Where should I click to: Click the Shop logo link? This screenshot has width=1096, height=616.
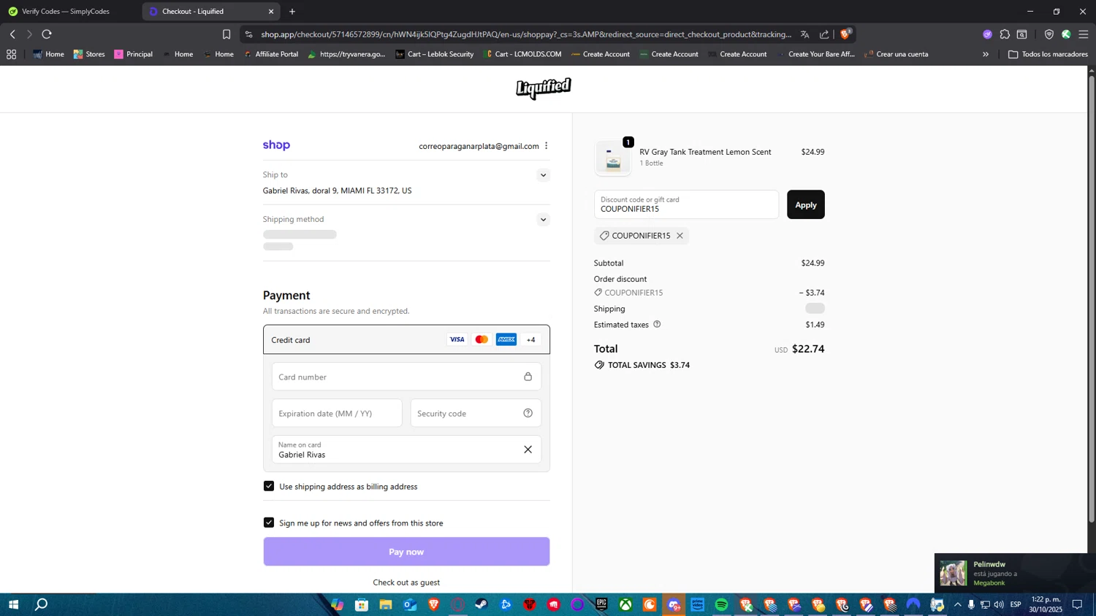(x=276, y=145)
